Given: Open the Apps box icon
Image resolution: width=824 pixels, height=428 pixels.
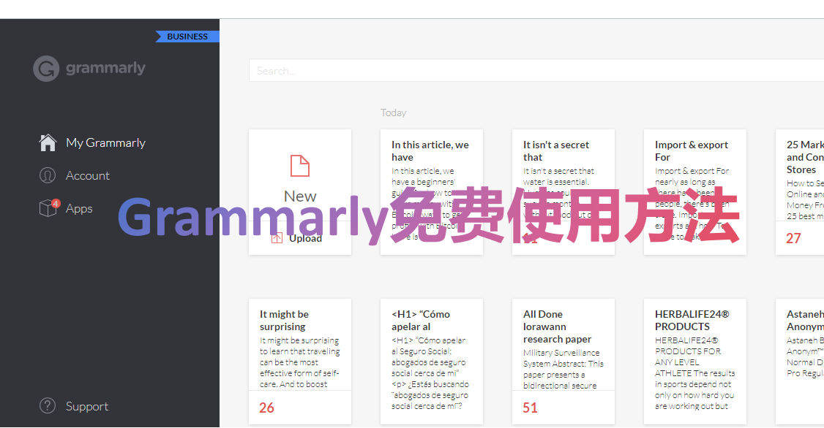Looking at the screenshot, I should (49, 208).
